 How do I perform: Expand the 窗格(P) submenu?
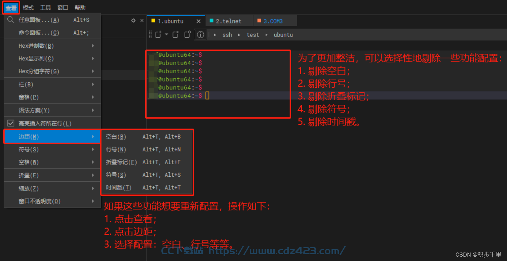point(52,97)
